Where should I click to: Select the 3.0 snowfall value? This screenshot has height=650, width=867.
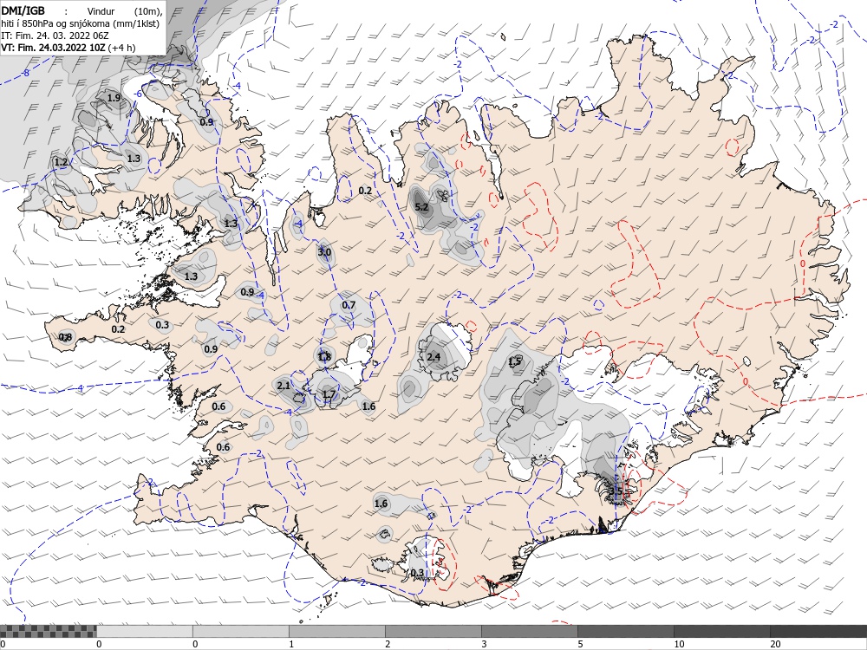[324, 252]
